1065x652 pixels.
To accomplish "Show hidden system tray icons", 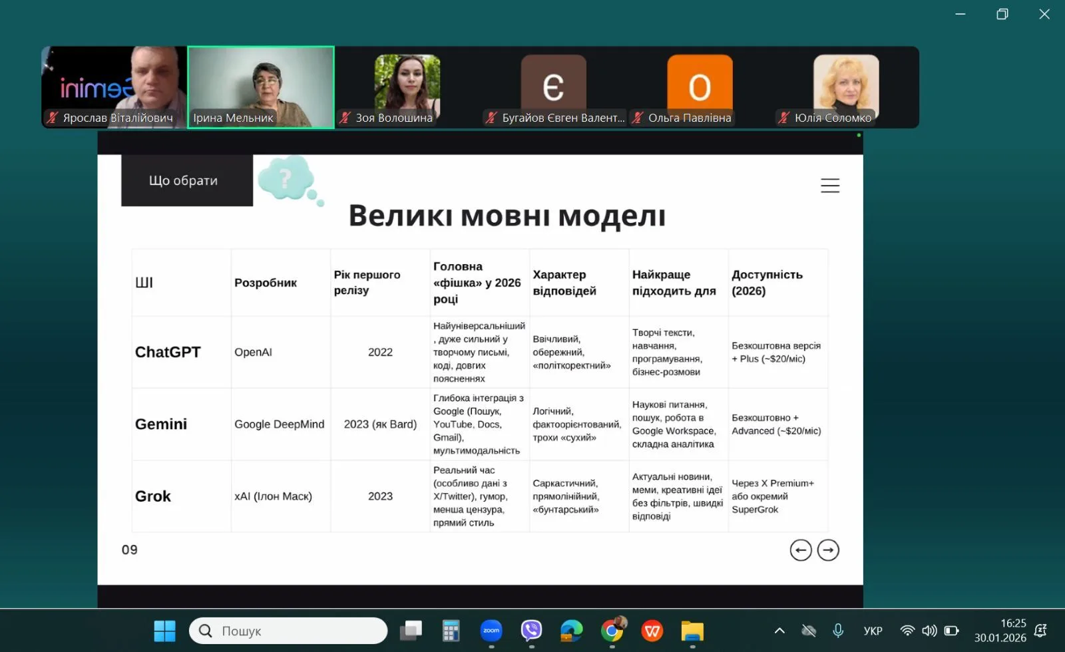I will (779, 631).
